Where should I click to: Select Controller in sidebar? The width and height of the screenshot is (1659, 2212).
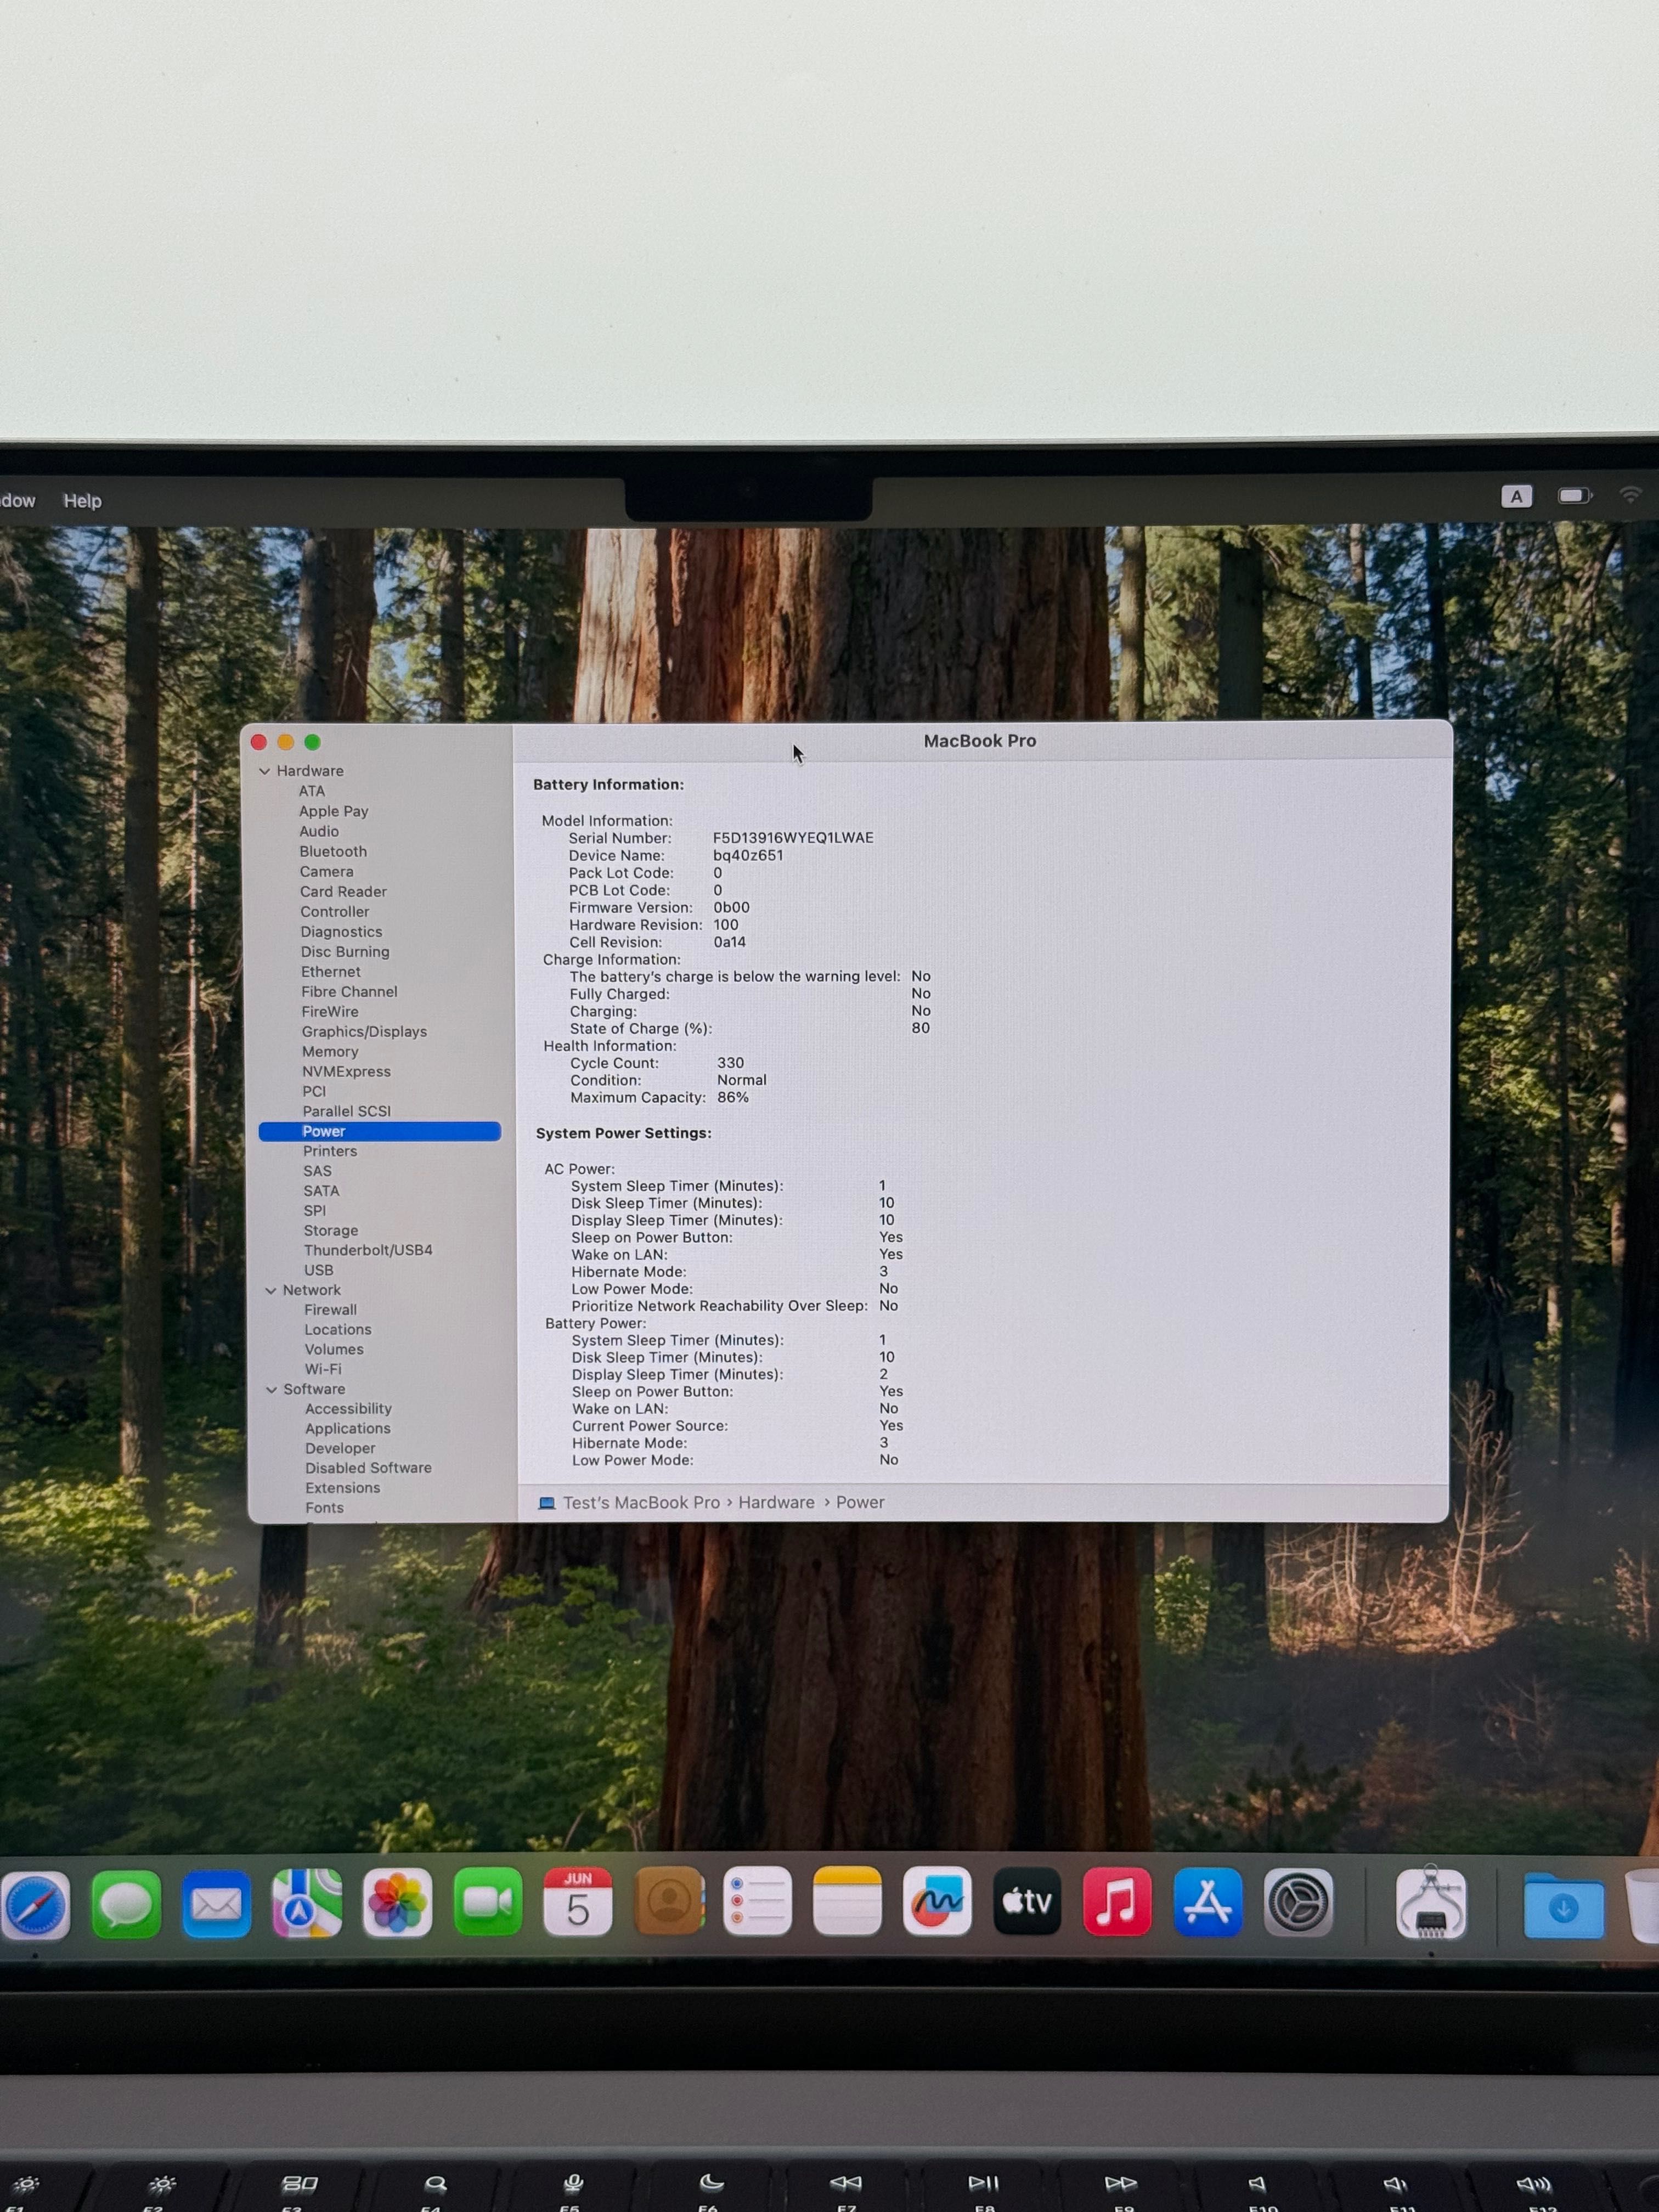pyautogui.click(x=335, y=911)
